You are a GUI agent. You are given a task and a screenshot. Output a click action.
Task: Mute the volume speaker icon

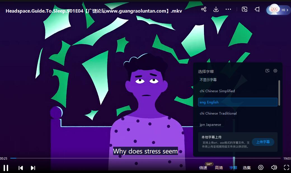pyautogui.click(x=274, y=167)
